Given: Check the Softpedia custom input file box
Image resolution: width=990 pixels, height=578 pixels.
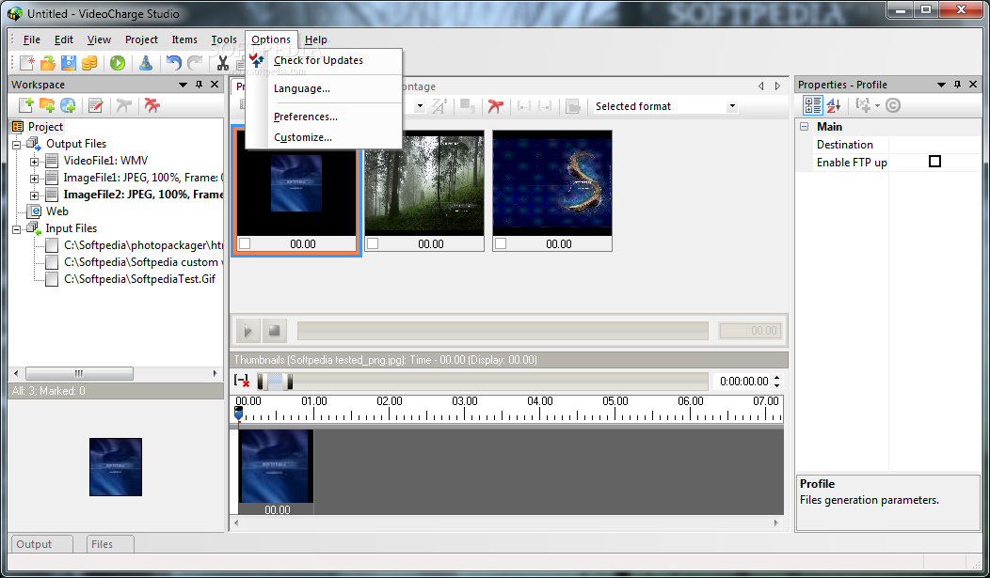Looking at the screenshot, I should (x=53, y=262).
